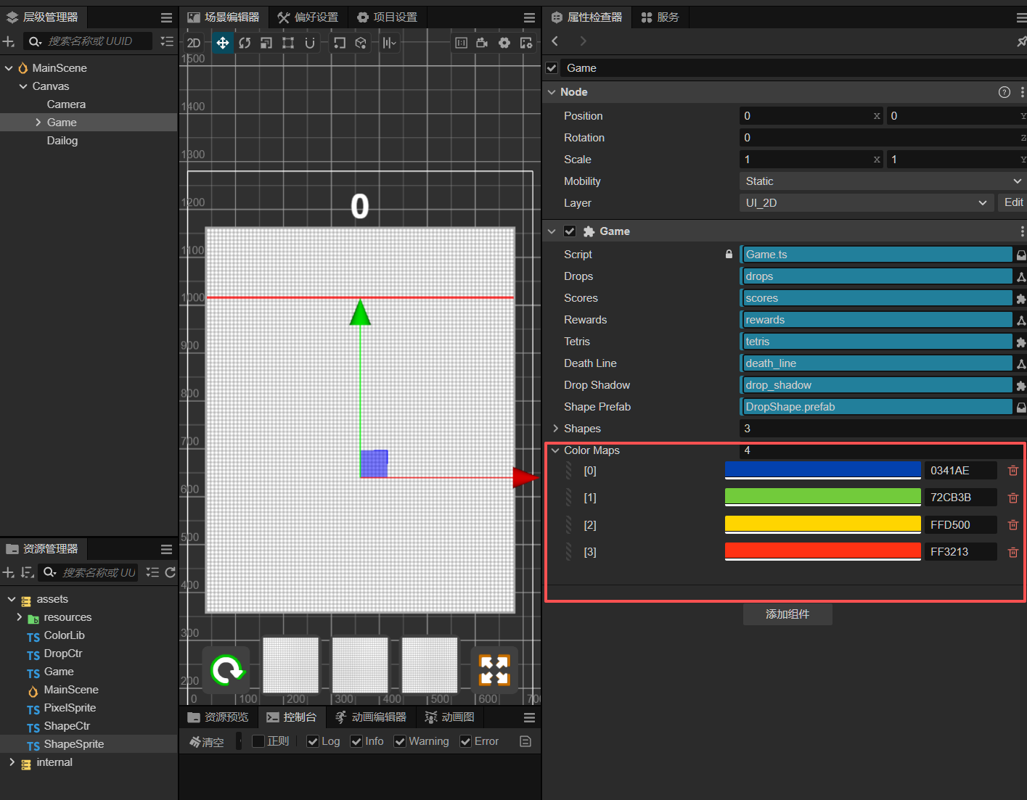Expand the Shapes array property
The image size is (1027, 800).
pos(556,429)
